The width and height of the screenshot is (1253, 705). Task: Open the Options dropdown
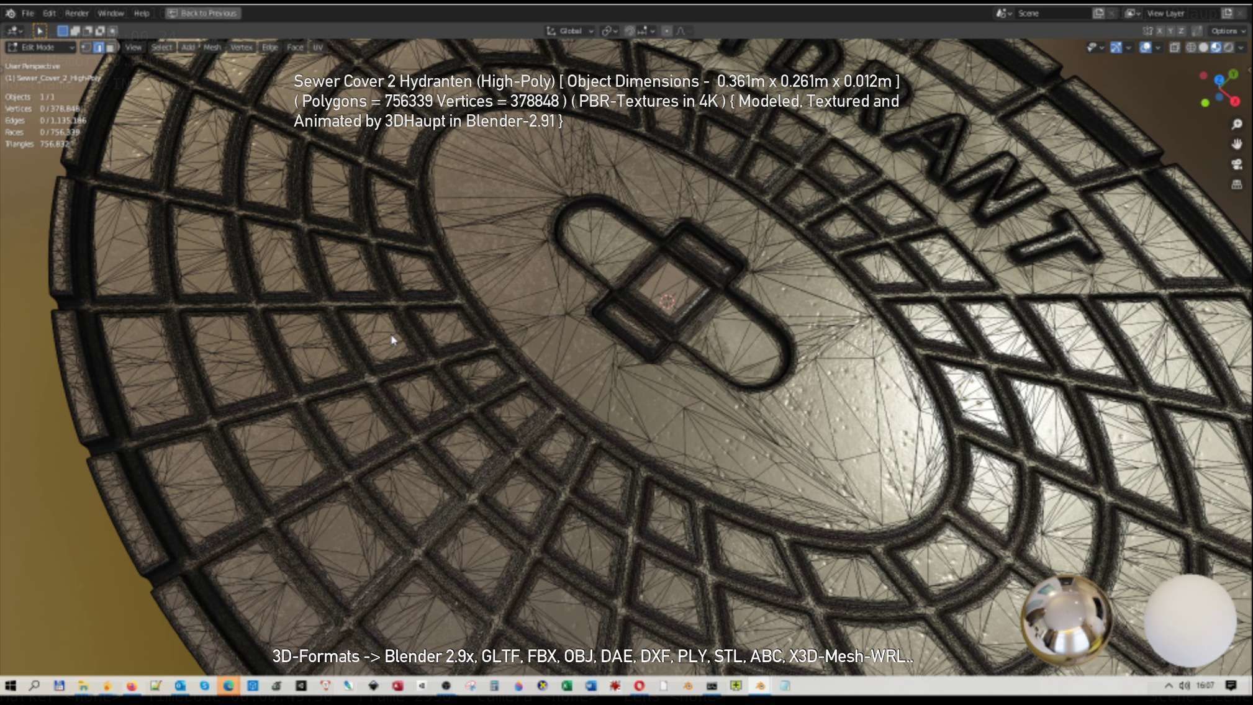click(1228, 30)
